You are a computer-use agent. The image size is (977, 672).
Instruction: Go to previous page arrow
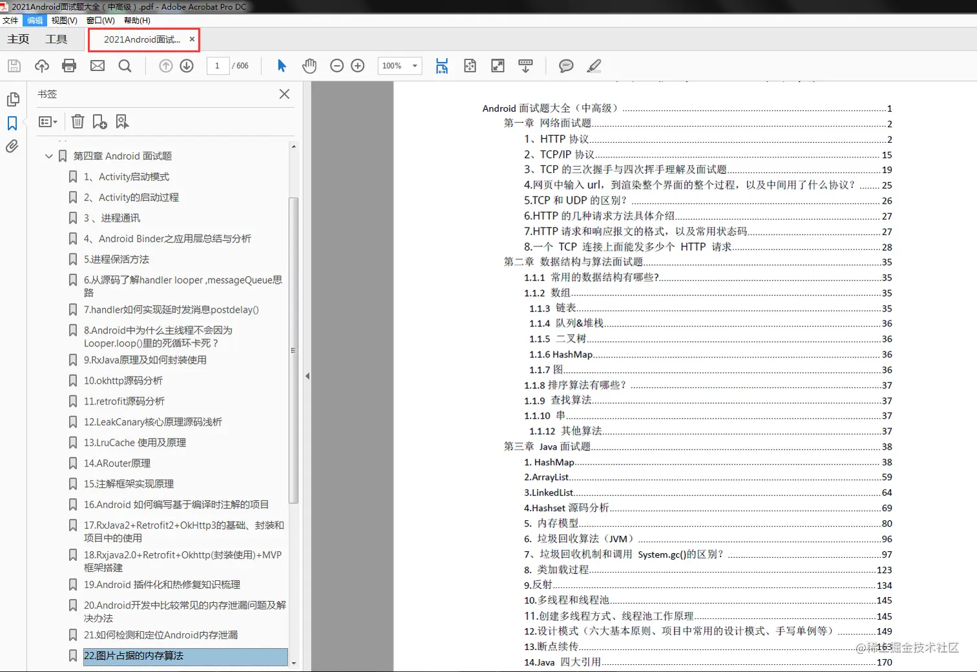pyautogui.click(x=166, y=66)
